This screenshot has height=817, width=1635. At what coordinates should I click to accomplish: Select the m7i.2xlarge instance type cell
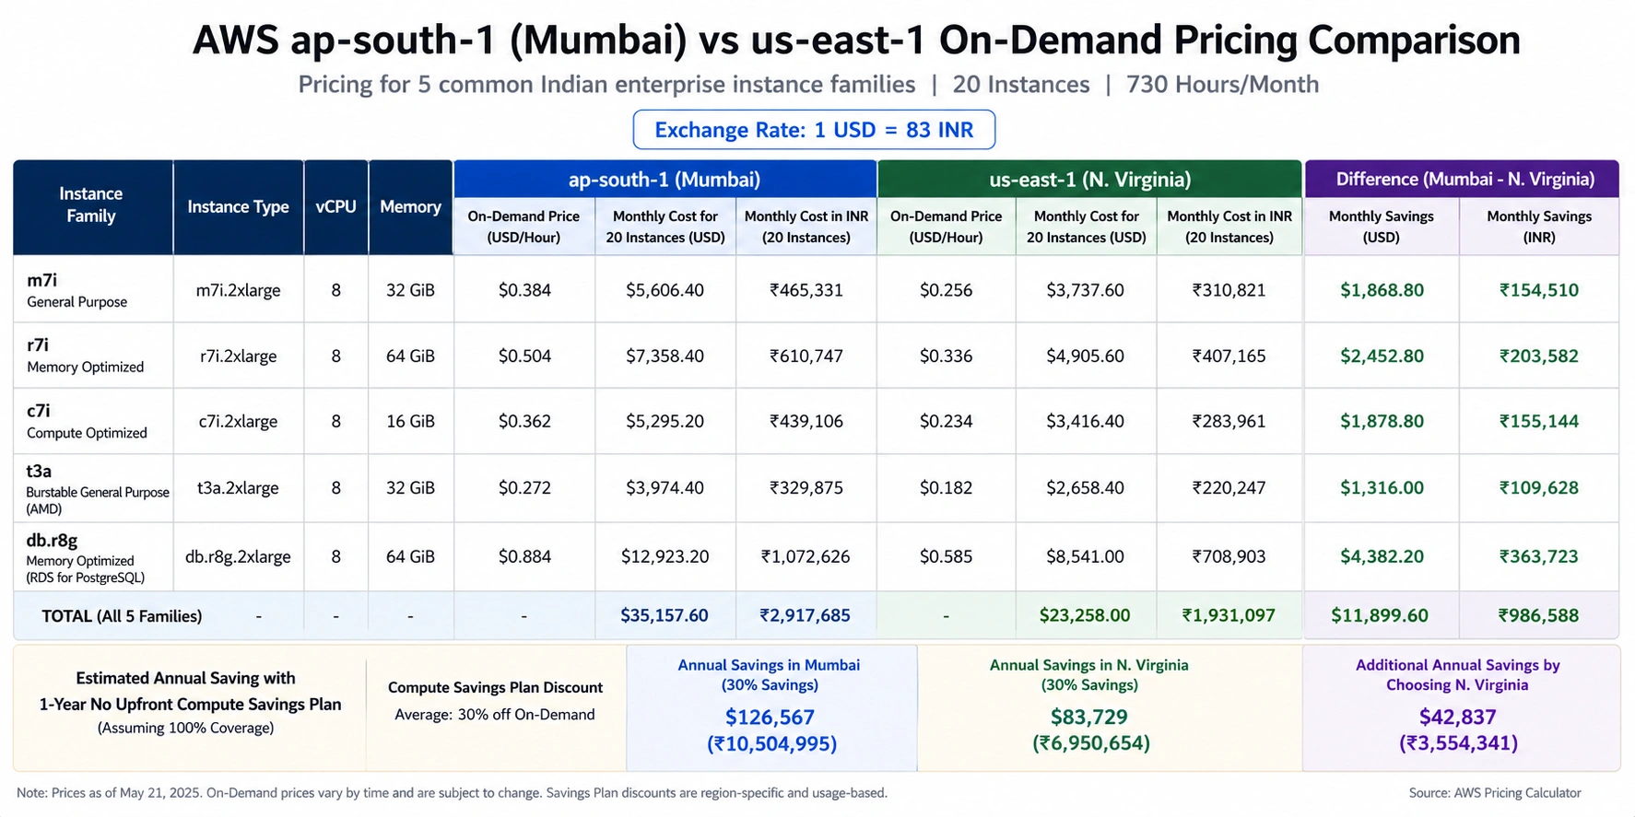click(x=238, y=290)
